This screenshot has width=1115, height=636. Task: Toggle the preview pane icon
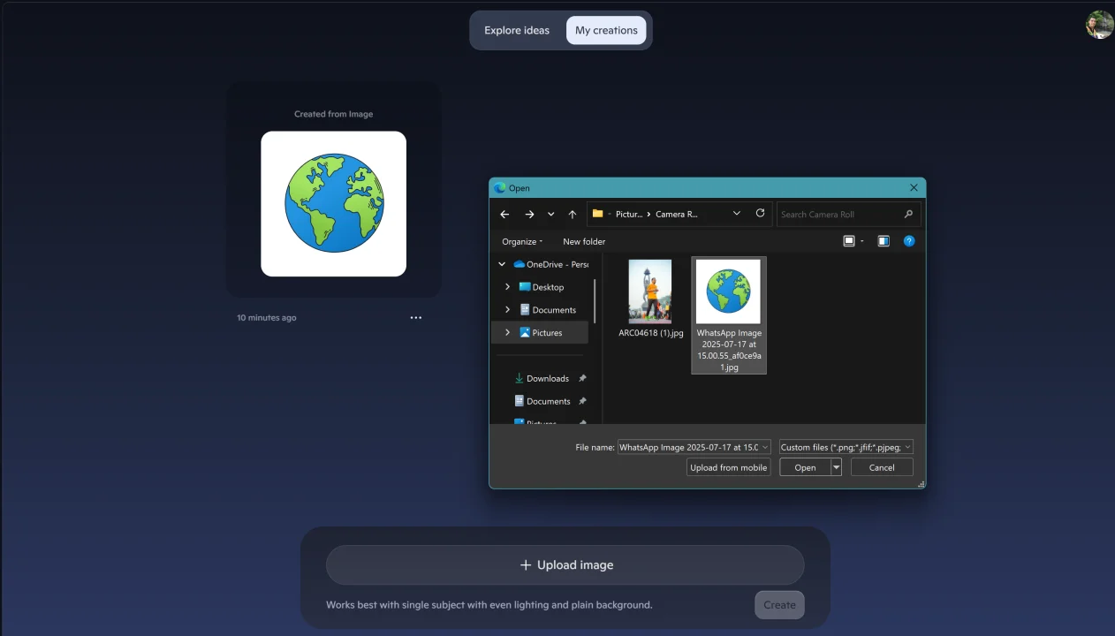pyautogui.click(x=884, y=241)
